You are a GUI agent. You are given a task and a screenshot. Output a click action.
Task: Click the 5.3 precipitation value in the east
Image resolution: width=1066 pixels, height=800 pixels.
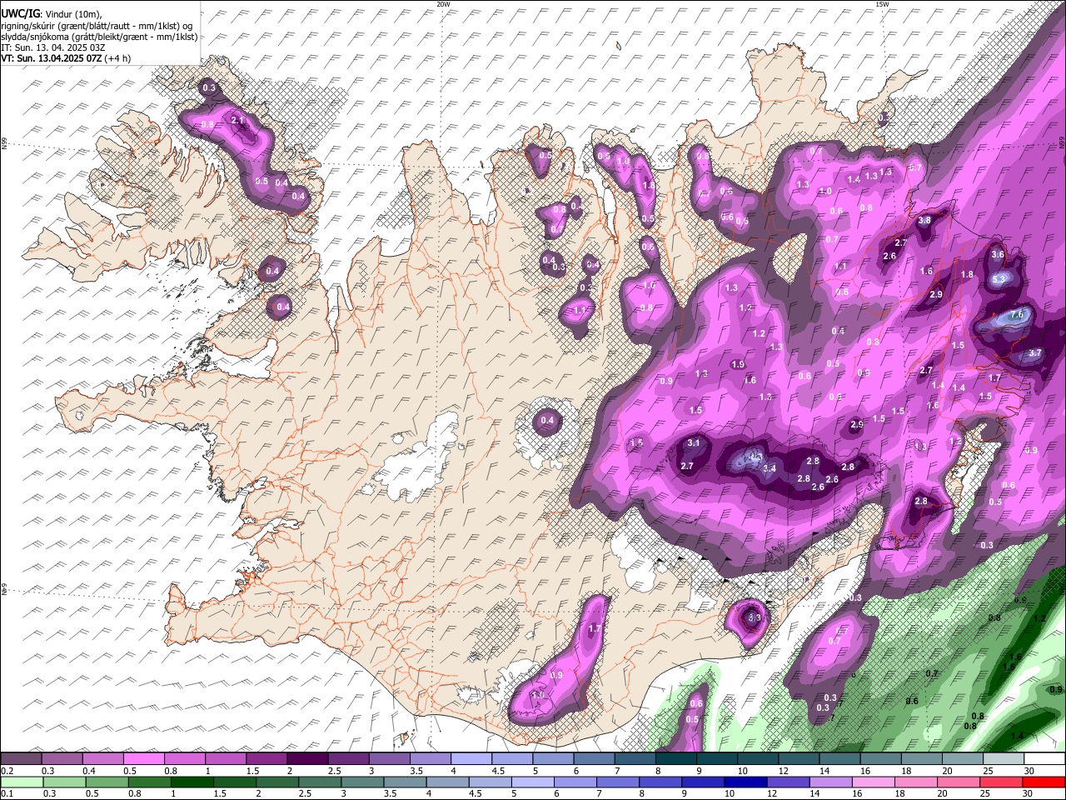click(1000, 279)
